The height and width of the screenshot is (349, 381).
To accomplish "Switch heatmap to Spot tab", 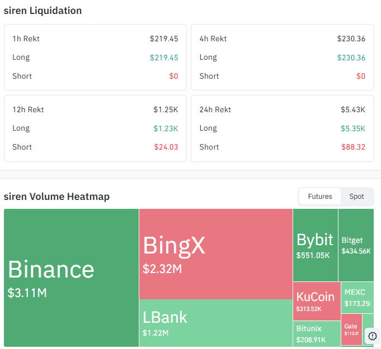I will coord(356,197).
